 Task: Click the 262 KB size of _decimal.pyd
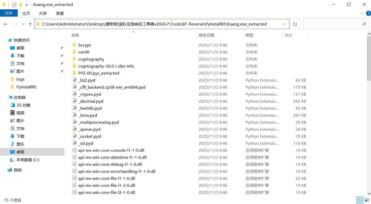coord(299,101)
